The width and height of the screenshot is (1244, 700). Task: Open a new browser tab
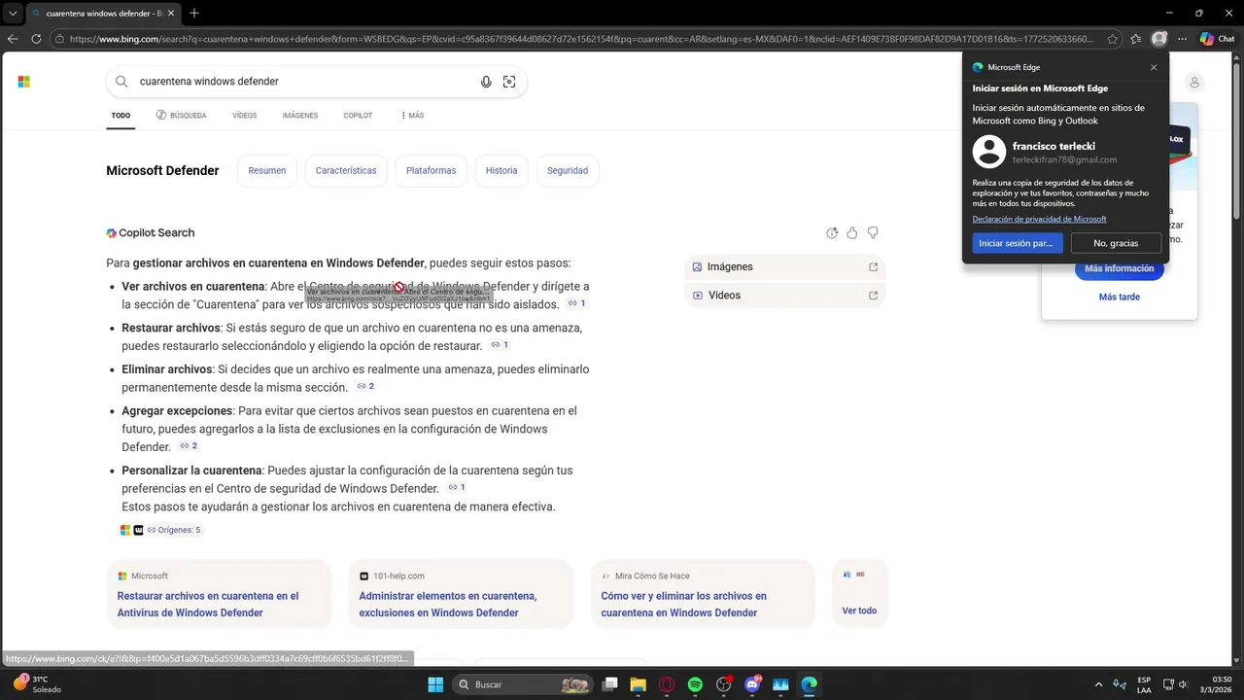pyautogui.click(x=194, y=14)
